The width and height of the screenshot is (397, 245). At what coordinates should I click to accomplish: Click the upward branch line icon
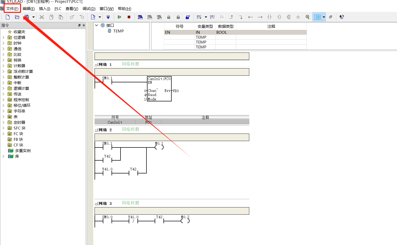tap(231, 17)
